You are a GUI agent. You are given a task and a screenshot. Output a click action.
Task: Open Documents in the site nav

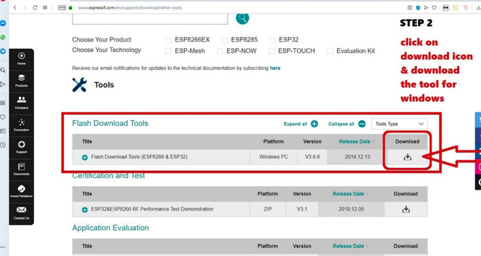(x=21, y=169)
